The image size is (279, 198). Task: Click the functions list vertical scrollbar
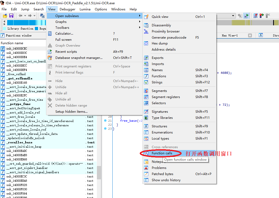(x=99, y=173)
